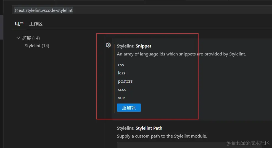Select the less list item
Screen dimensions: 272x148
(122, 73)
